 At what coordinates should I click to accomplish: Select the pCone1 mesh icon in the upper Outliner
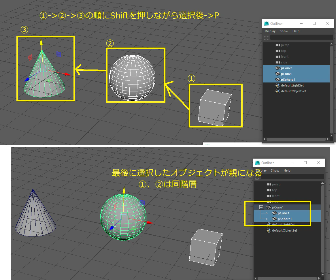tap(278, 68)
